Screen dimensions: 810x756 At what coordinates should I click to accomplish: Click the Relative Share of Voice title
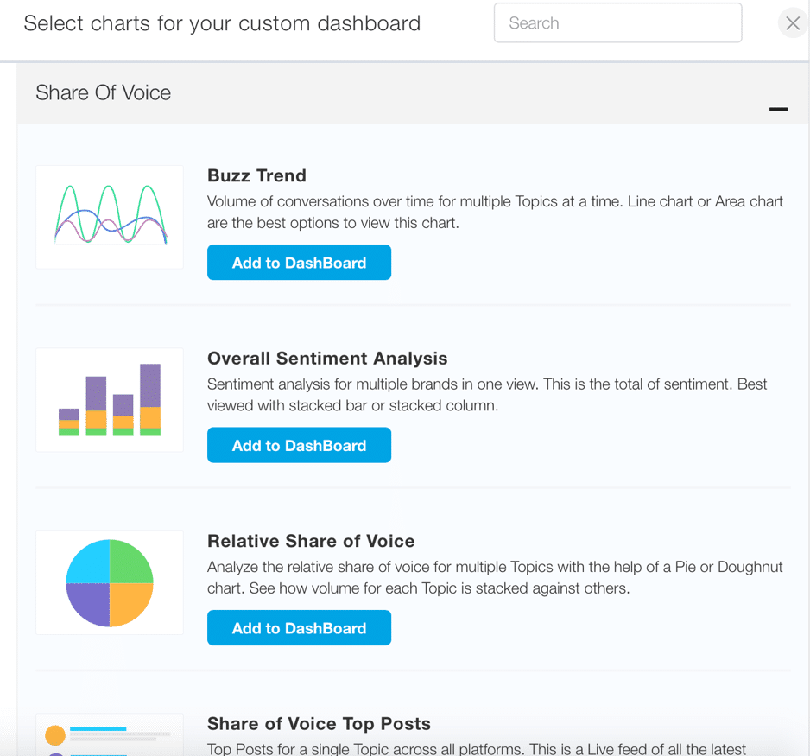click(x=311, y=541)
